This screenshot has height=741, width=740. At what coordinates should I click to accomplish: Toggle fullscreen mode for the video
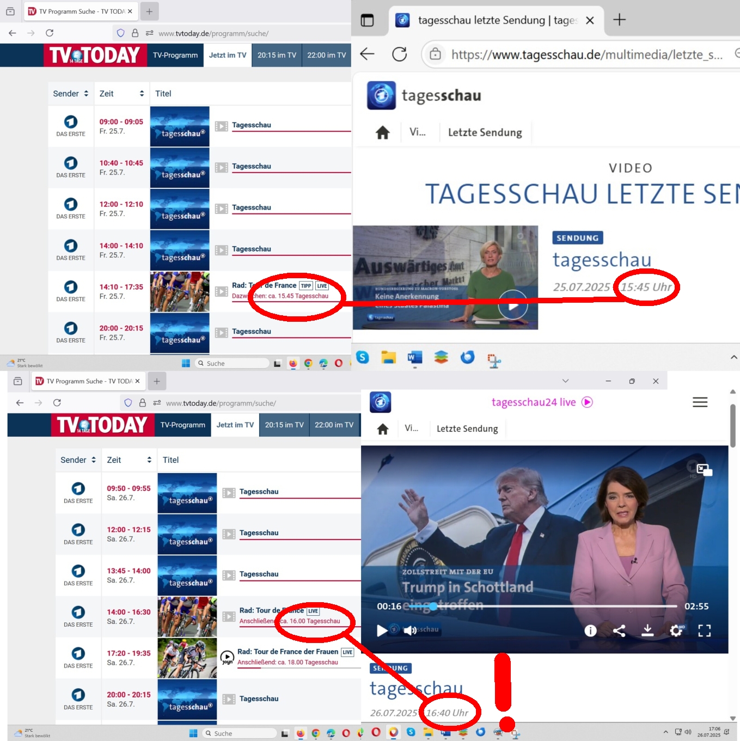[705, 630]
